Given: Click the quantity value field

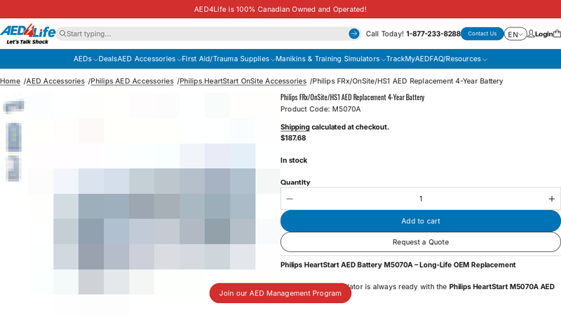Looking at the screenshot, I should [421, 199].
